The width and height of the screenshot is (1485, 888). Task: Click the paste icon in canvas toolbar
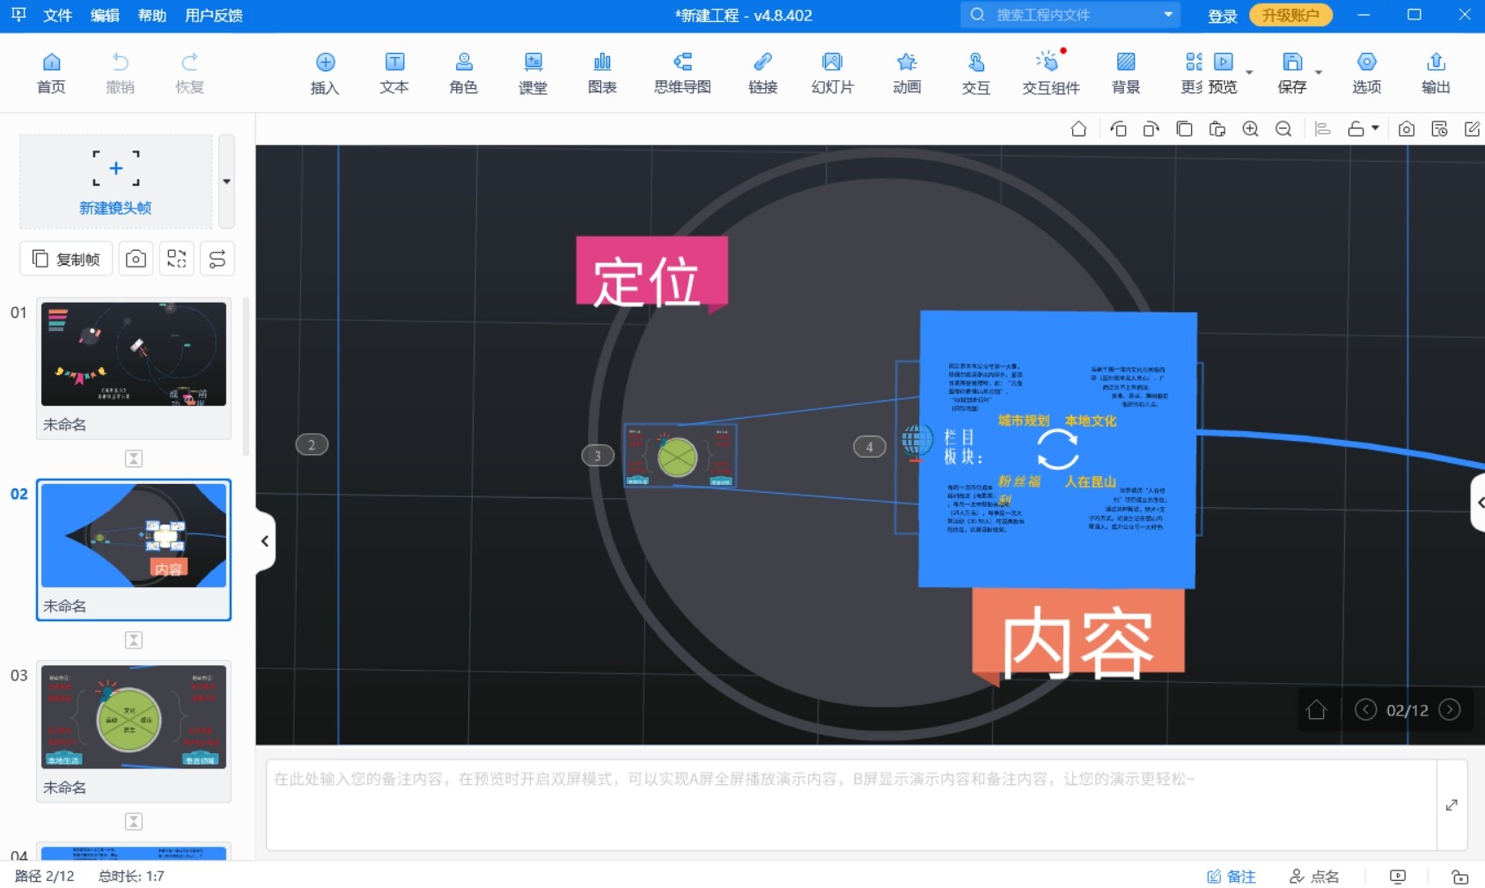[x=1217, y=129]
